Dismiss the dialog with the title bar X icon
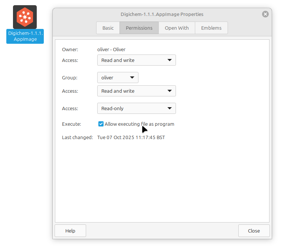The width and height of the screenshot is (281, 247). [265, 14]
